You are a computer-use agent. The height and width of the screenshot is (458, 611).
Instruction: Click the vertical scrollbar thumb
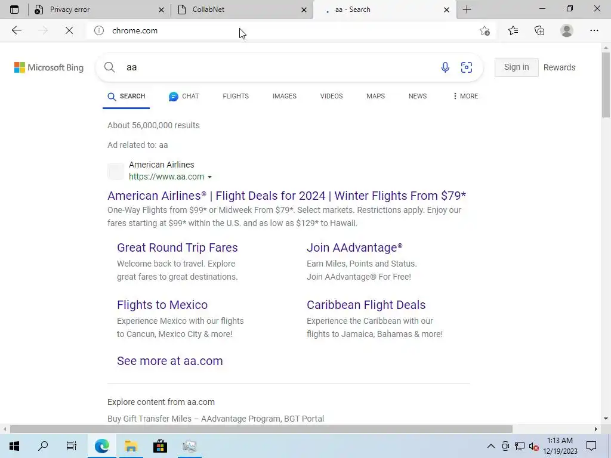[606, 84]
